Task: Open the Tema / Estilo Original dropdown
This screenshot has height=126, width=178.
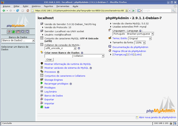Action: point(140,38)
